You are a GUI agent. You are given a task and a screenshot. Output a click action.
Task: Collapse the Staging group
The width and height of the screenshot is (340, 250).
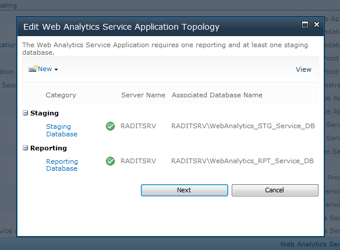(x=26, y=113)
